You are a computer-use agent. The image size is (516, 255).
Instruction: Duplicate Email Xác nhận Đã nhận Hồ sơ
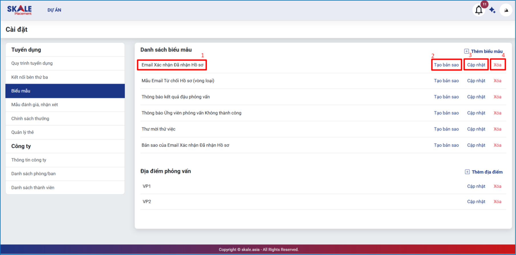pyautogui.click(x=446, y=65)
